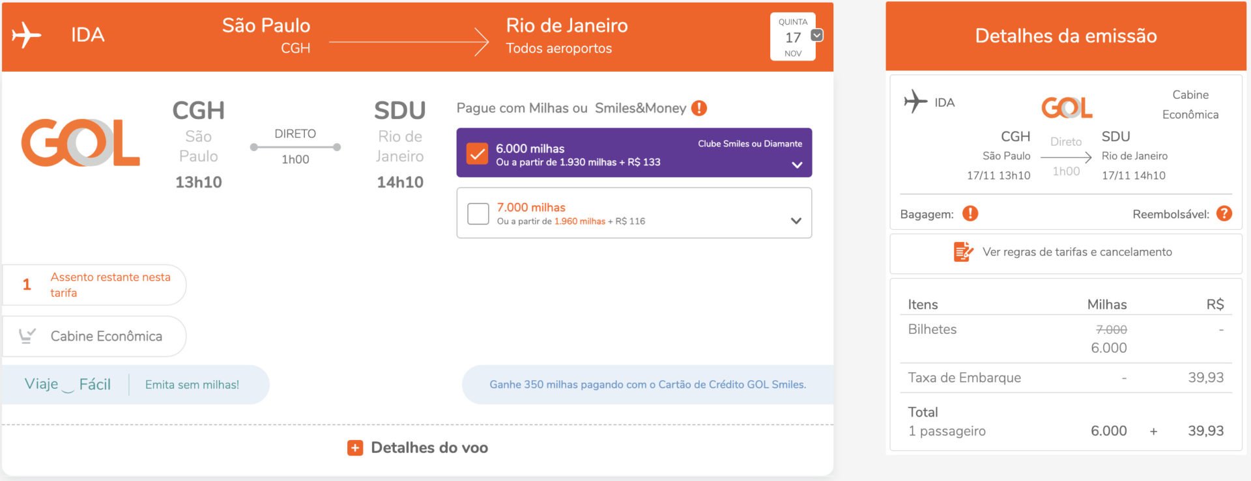Click Emita sem milhas link
1251x481 pixels.
pyautogui.click(x=192, y=385)
